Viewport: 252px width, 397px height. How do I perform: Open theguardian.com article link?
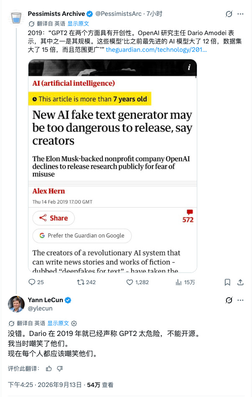[x=156, y=50]
